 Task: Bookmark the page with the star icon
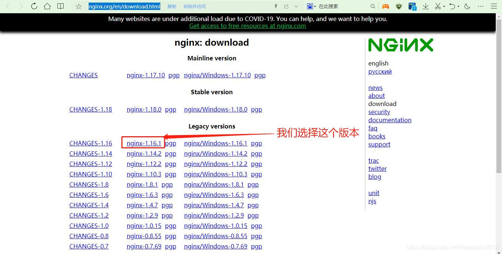(78, 6)
